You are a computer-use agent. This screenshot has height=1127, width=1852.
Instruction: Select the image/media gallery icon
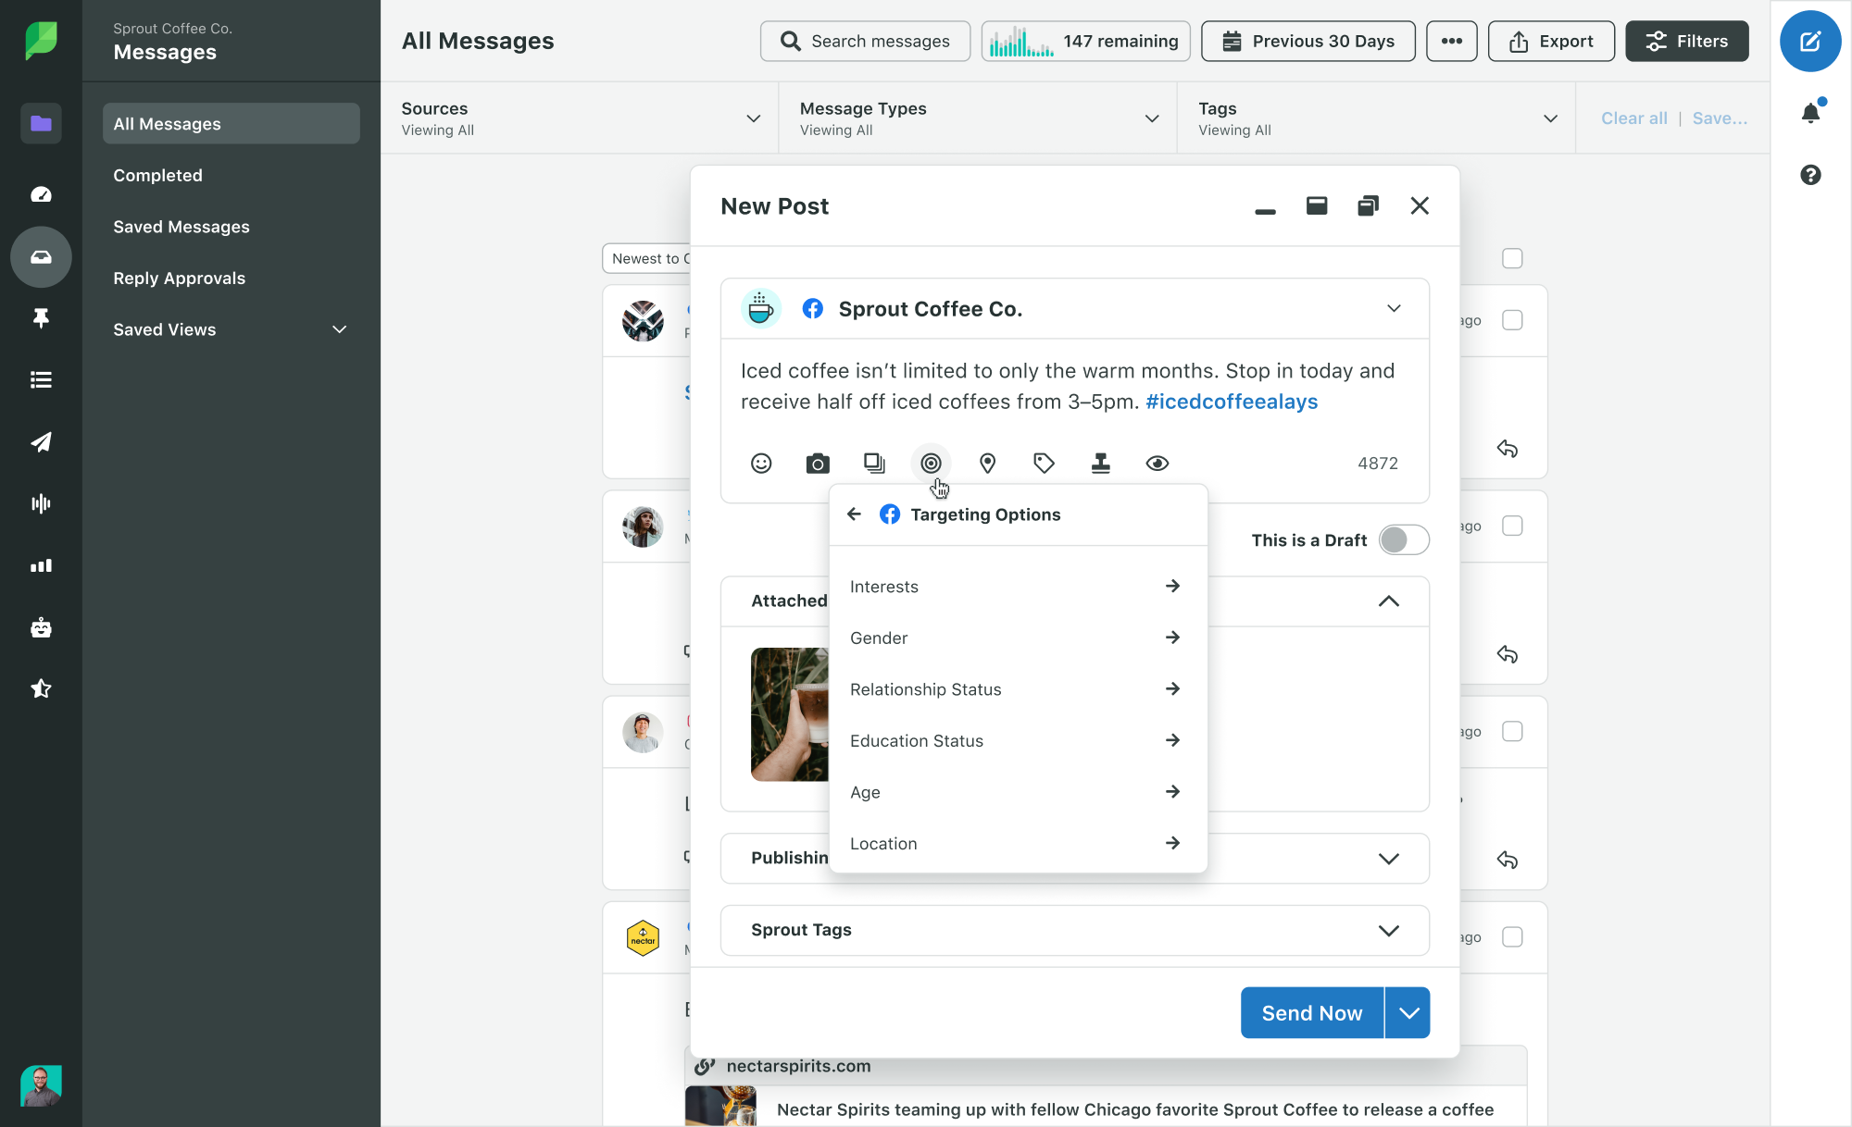point(874,463)
